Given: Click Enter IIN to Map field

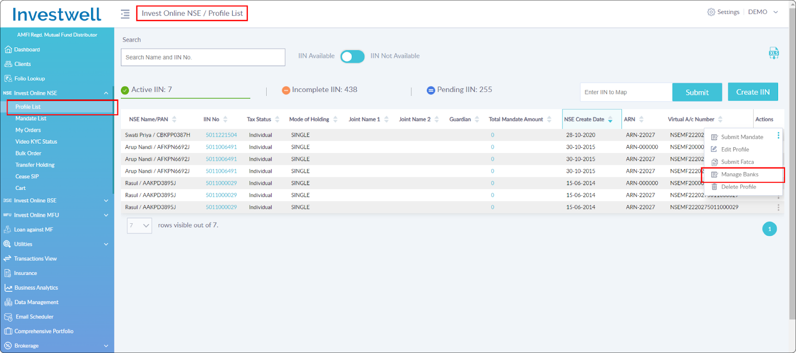Looking at the screenshot, I should coord(626,92).
